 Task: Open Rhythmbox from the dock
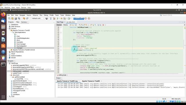click(x=3, y=33)
